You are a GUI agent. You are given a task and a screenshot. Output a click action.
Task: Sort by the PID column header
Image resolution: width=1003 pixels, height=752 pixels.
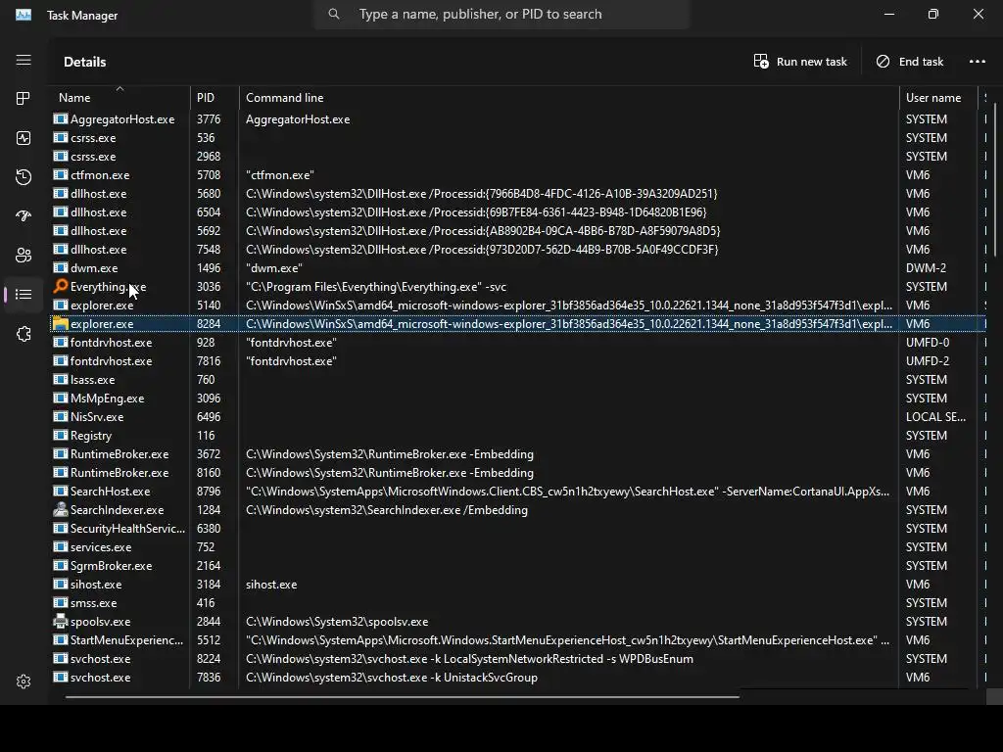tap(215, 98)
